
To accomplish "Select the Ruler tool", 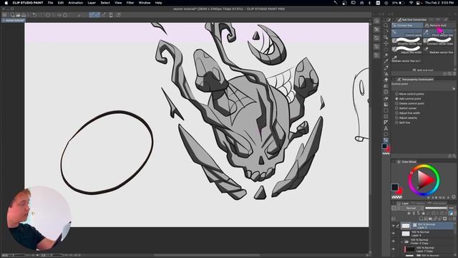I will pyautogui.click(x=386, y=123).
